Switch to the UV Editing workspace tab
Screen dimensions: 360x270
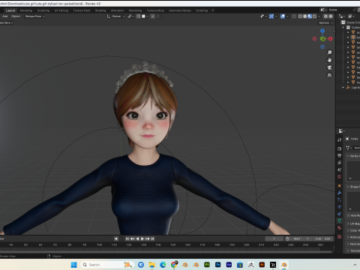(61, 10)
